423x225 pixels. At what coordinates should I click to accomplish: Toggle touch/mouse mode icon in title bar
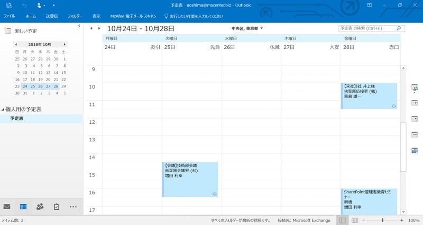coord(39,5)
